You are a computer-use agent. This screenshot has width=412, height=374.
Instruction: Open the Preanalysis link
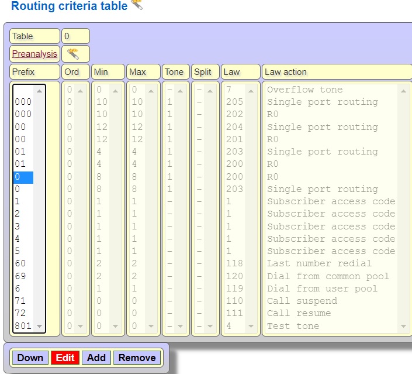tap(34, 54)
